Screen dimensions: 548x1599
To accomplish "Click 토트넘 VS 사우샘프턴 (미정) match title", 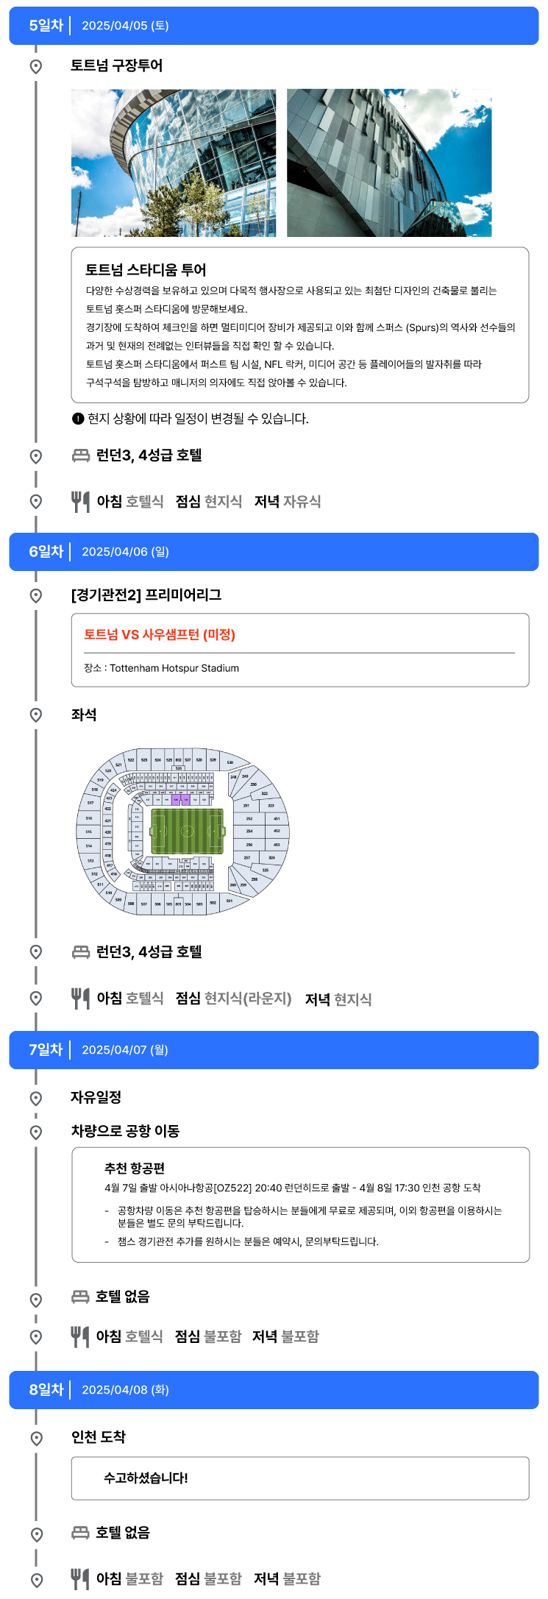I will point(160,634).
